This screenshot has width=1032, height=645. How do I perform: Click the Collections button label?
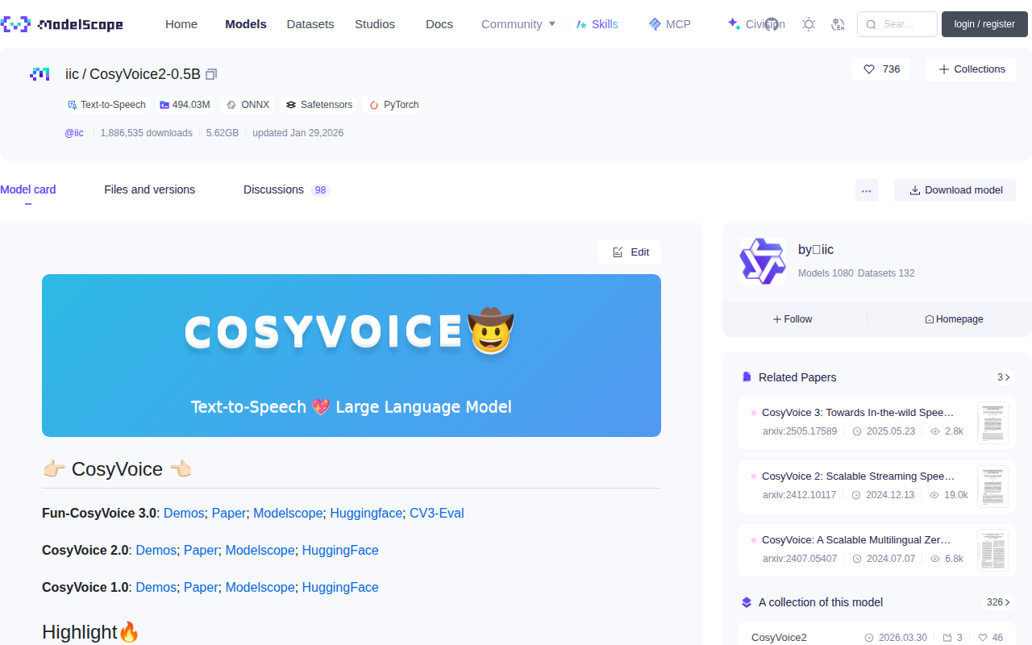click(980, 69)
